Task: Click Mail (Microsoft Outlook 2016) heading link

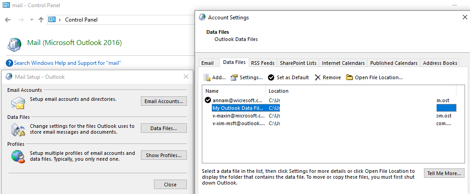Action: (74, 43)
